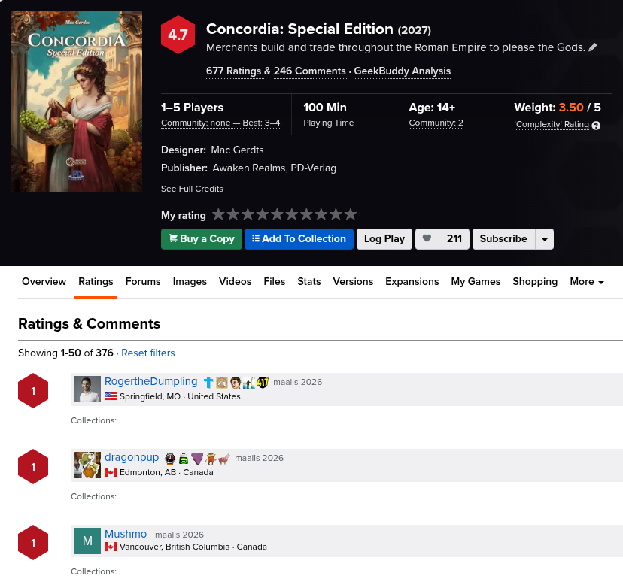623x588 pixels.
Task: Open the Subscribe options dropdown arrow
Action: [544, 239]
